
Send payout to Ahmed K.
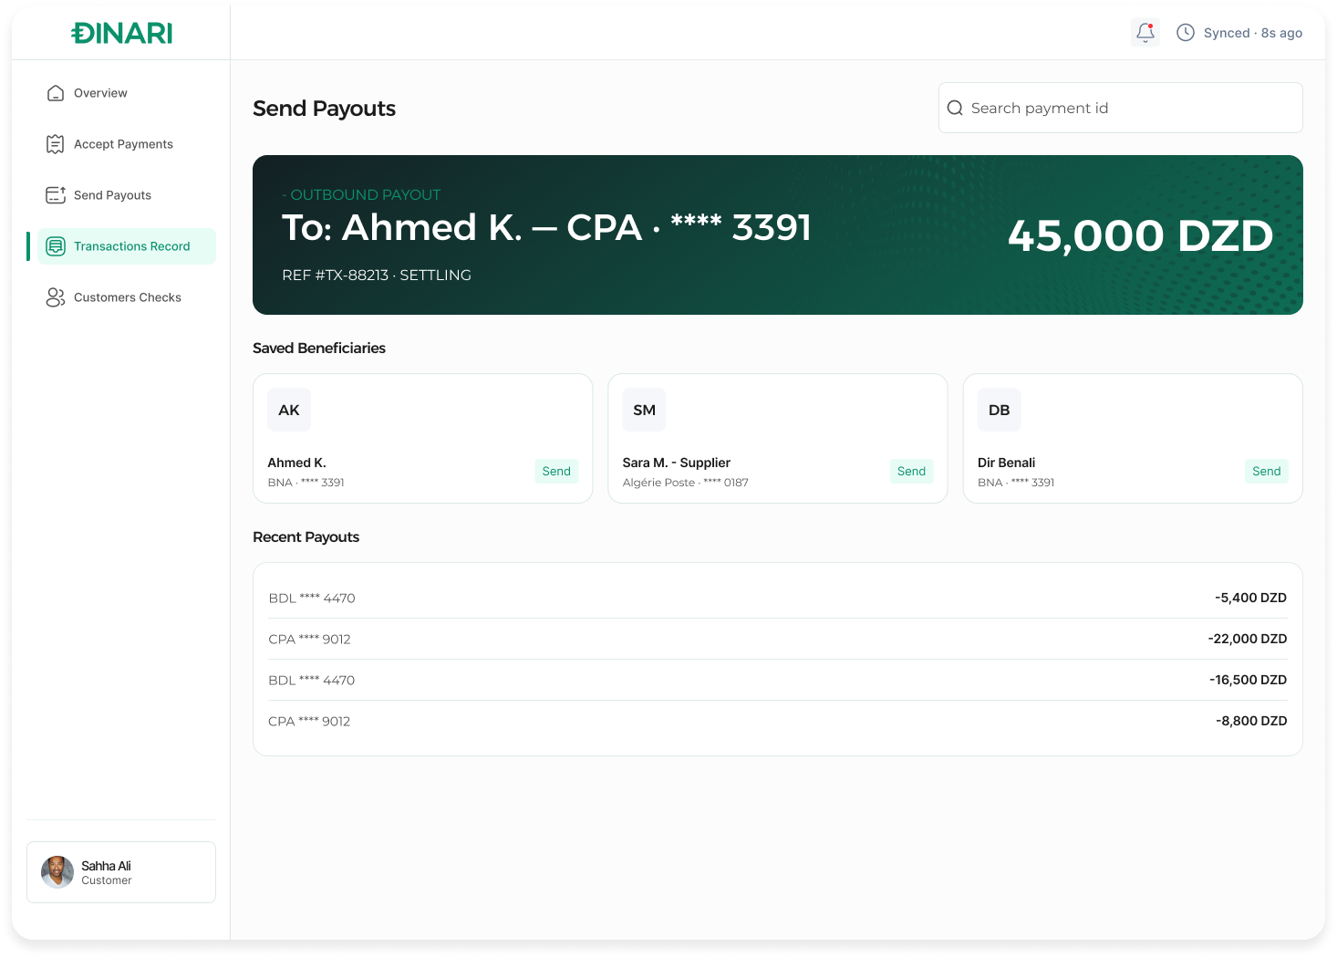(x=556, y=471)
